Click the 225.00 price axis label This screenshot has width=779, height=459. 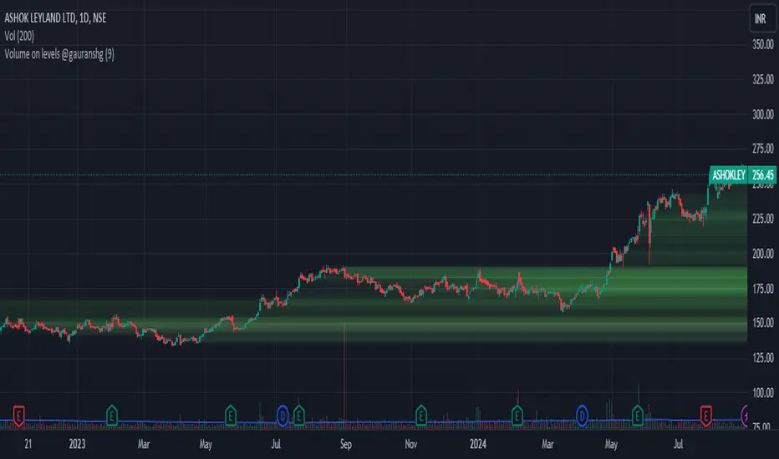pyautogui.click(x=762, y=219)
